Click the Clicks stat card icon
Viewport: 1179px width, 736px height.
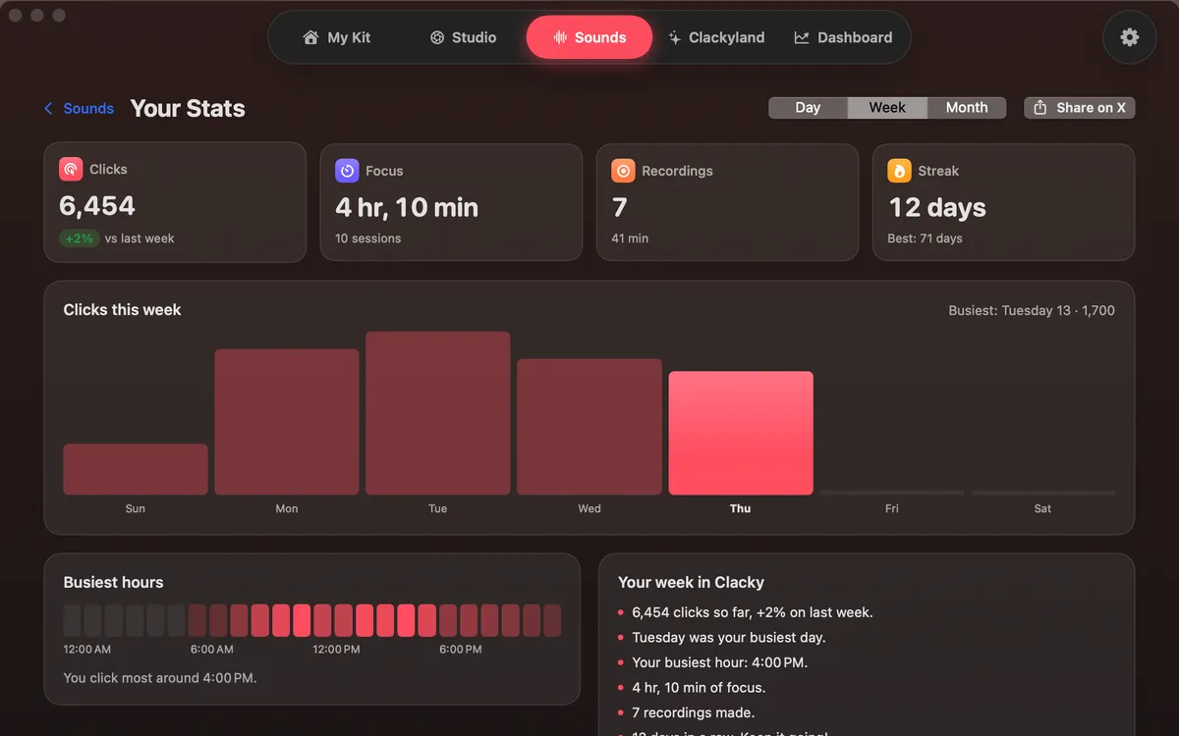71,169
